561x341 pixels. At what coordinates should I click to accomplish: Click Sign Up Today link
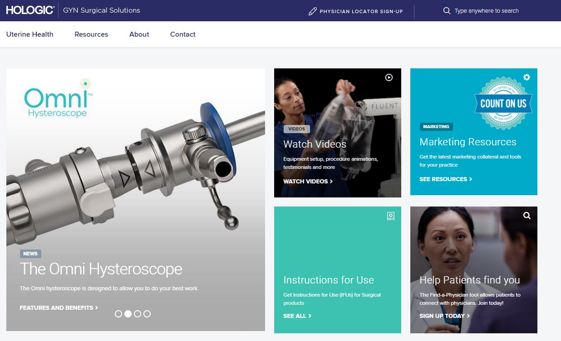444,316
